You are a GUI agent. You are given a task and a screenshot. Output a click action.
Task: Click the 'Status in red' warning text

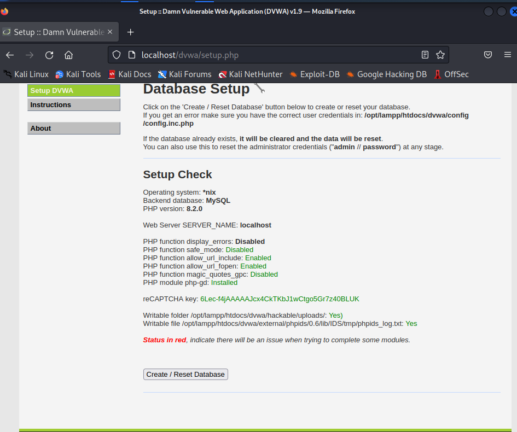(x=165, y=340)
